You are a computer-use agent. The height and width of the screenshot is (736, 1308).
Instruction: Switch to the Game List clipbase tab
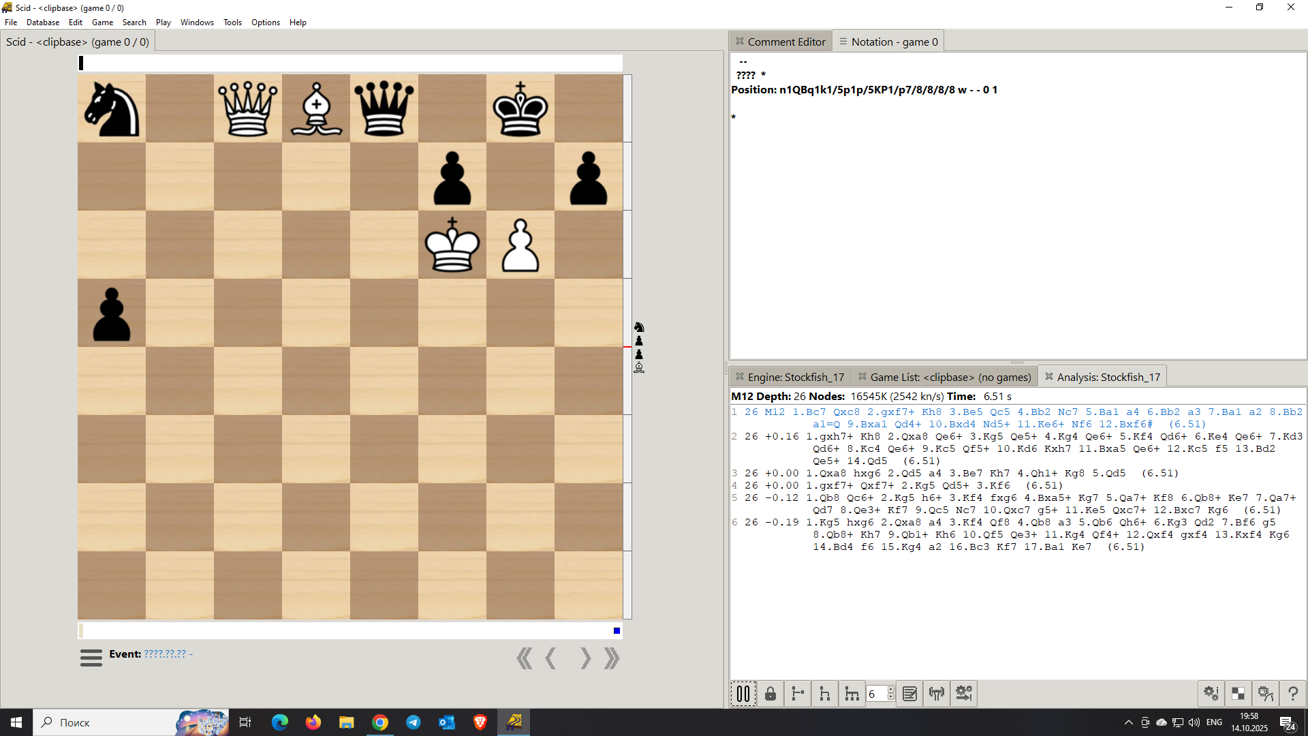point(950,377)
